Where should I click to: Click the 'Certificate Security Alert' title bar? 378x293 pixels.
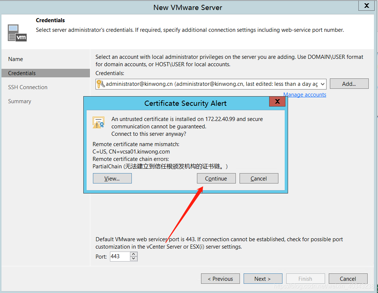coord(185,103)
